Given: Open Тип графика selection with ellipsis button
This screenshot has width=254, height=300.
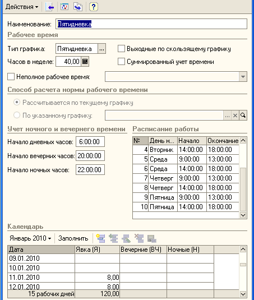Looking at the screenshot, I should point(101,49).
